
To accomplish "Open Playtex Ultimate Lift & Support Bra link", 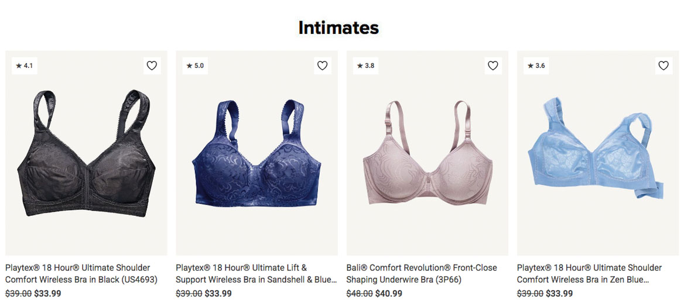I will pos(256,274).
